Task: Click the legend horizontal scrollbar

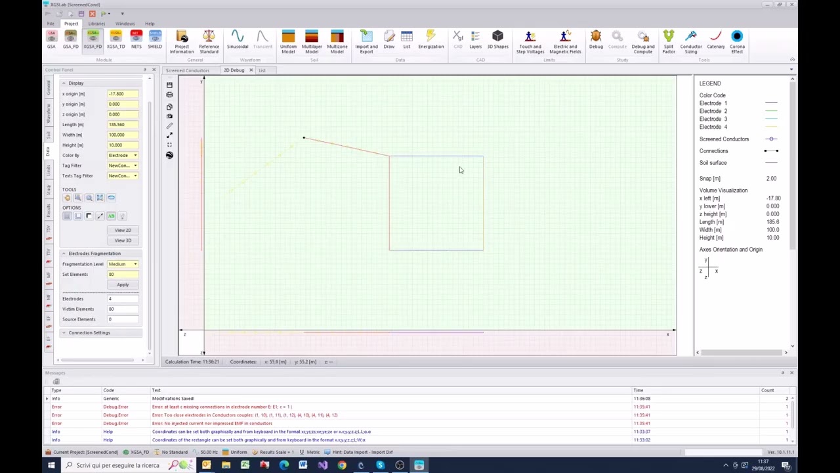Action: [742, 353]
